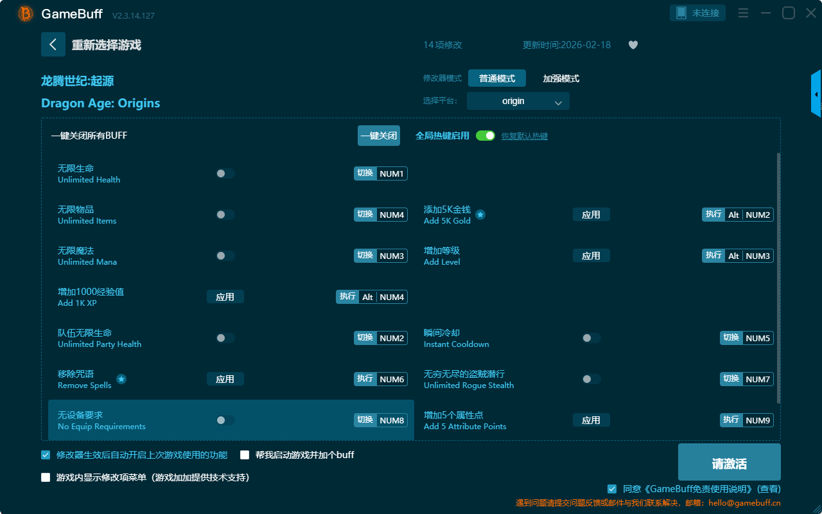Image resolution: width=822 pixels, height=514 pixels.
Task: Click the one-key close all button
Action: [x=378, y=136]
